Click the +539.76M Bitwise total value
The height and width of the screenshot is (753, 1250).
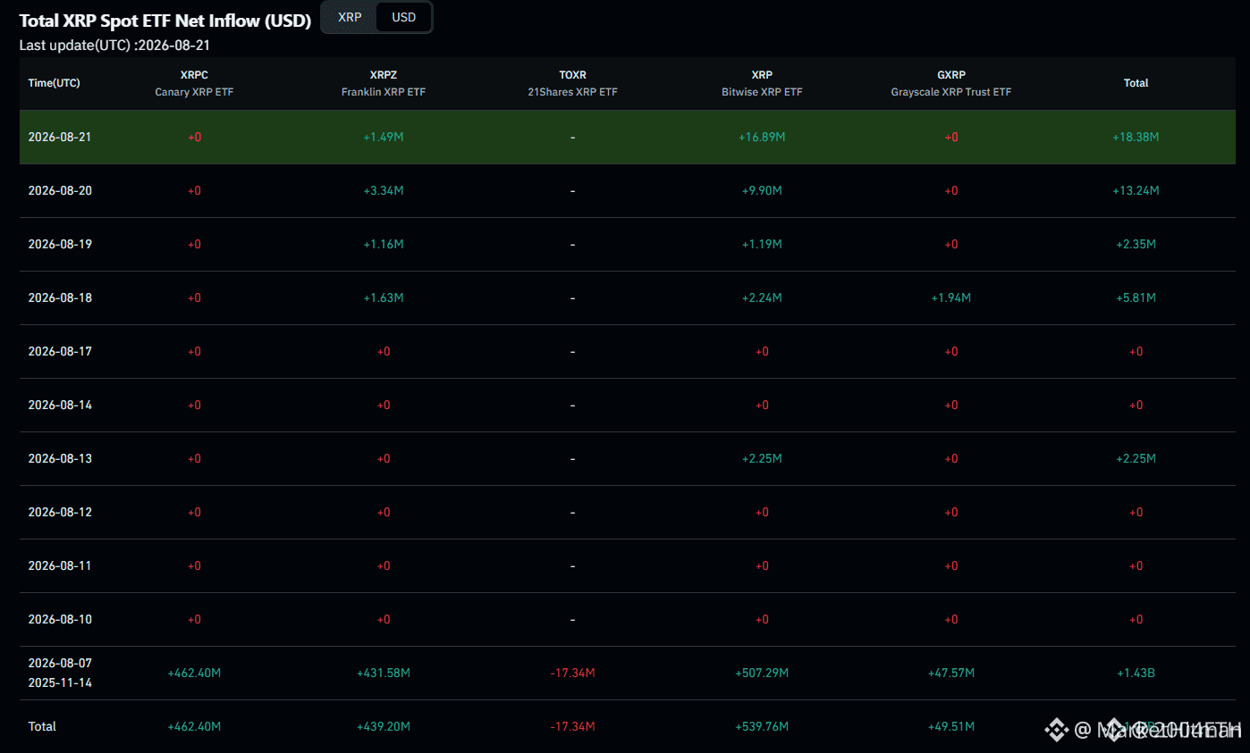pos(762,726)
